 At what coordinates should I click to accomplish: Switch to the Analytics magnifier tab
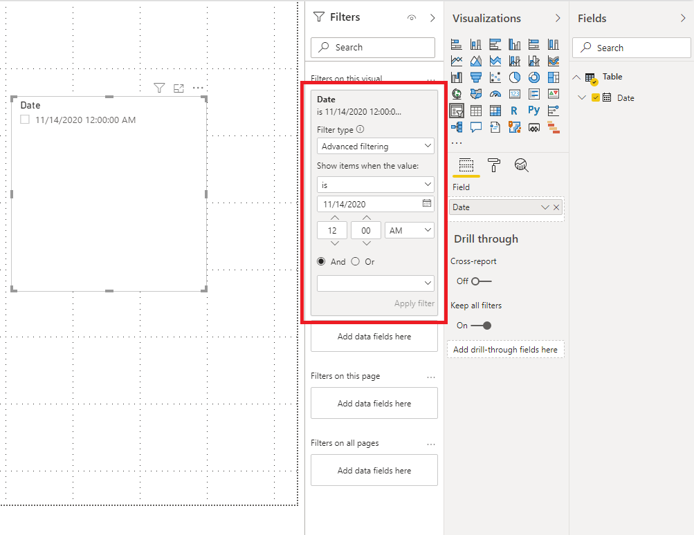coord(522,165)
